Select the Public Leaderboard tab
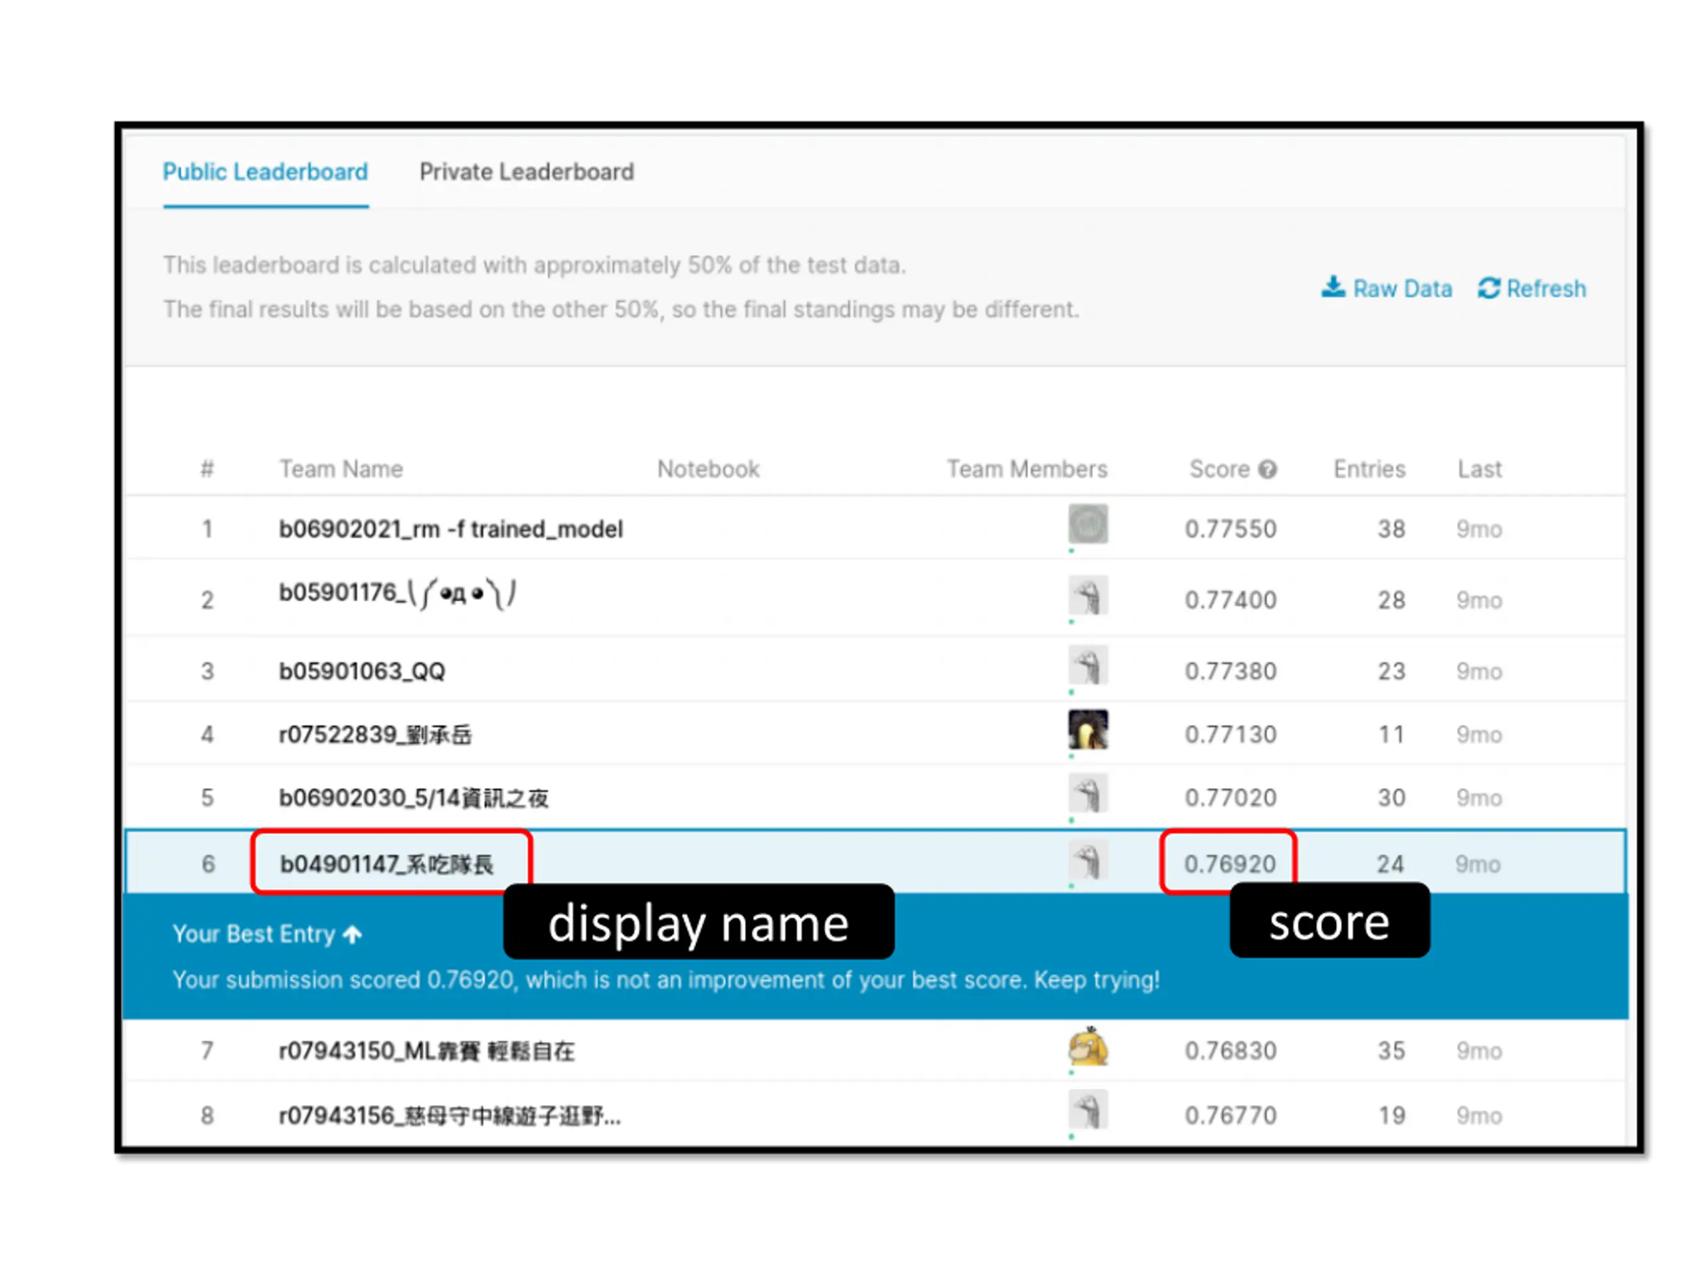Screen dimensions: 1700x1275 tap(265, 171)
